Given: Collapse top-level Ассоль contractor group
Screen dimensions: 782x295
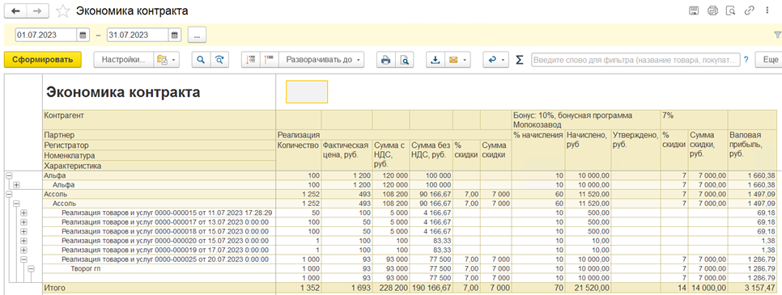Looking at the screenshot, I should click(x=8, y=194).
